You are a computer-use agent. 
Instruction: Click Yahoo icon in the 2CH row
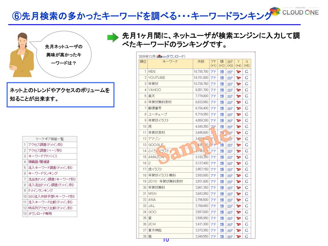[x=238, y=224]
